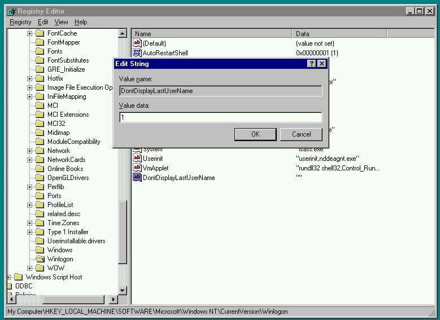Open the Help menu

click(81, 22)
